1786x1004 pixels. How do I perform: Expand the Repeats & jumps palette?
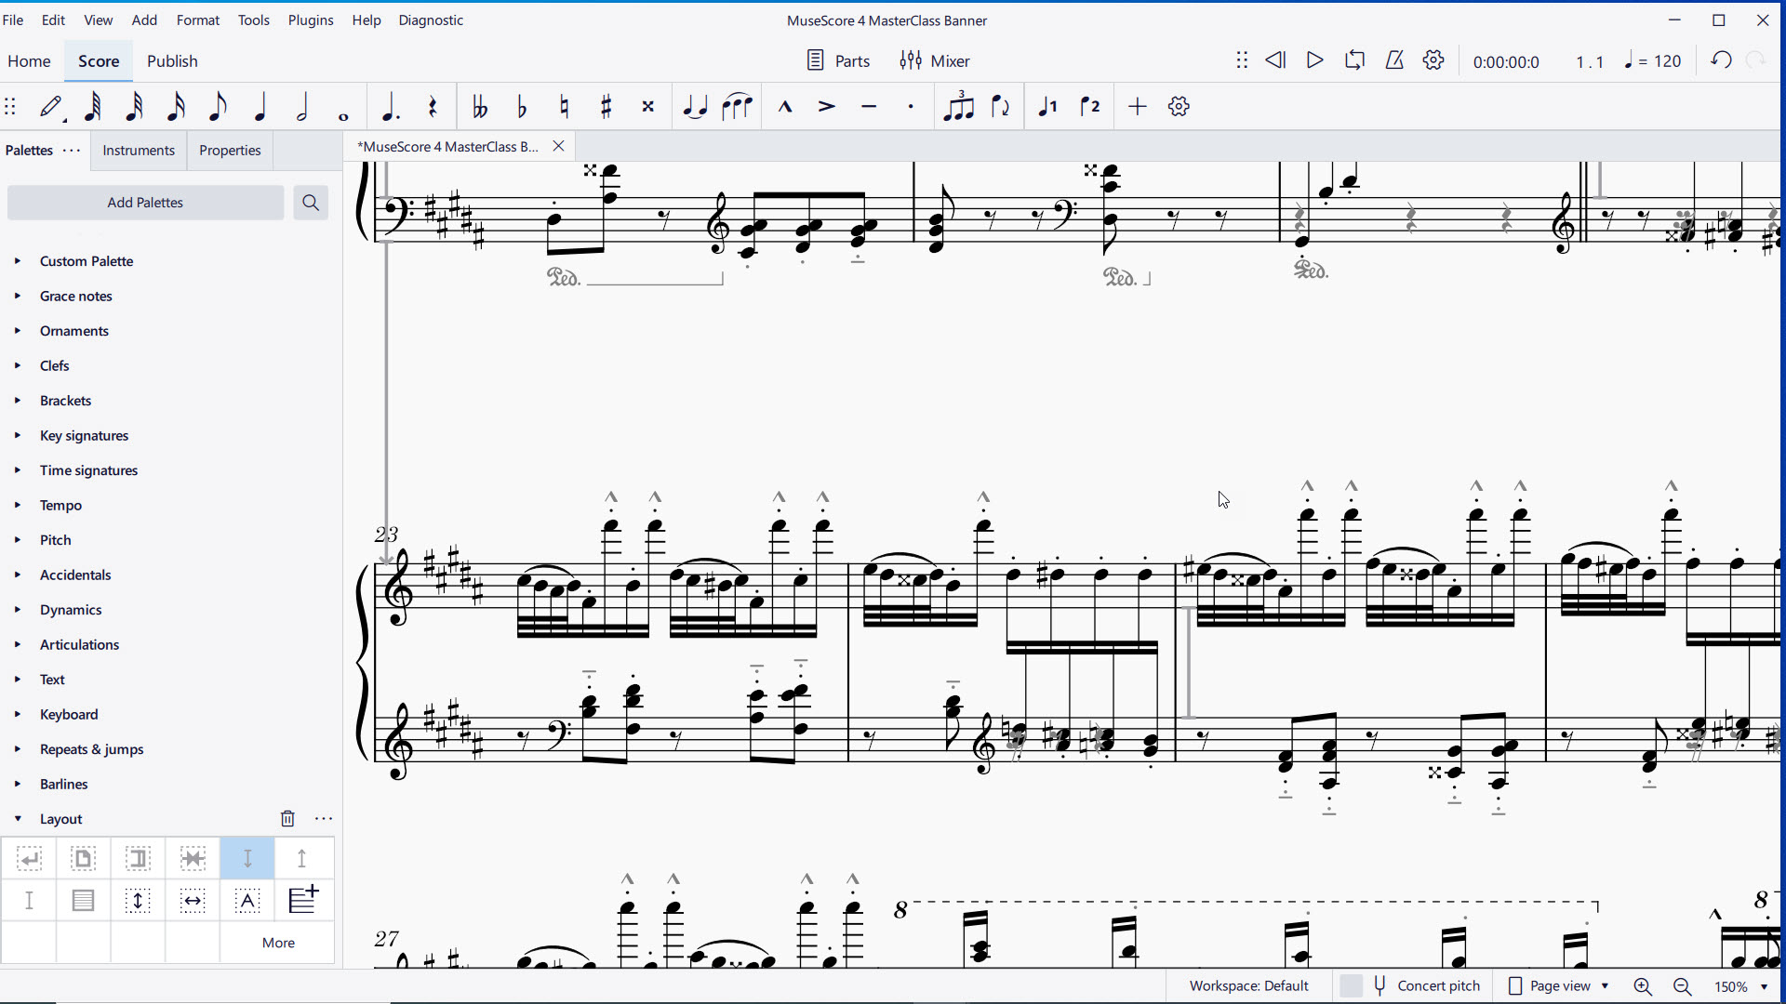pyautogui.click(x=18, y=749)
